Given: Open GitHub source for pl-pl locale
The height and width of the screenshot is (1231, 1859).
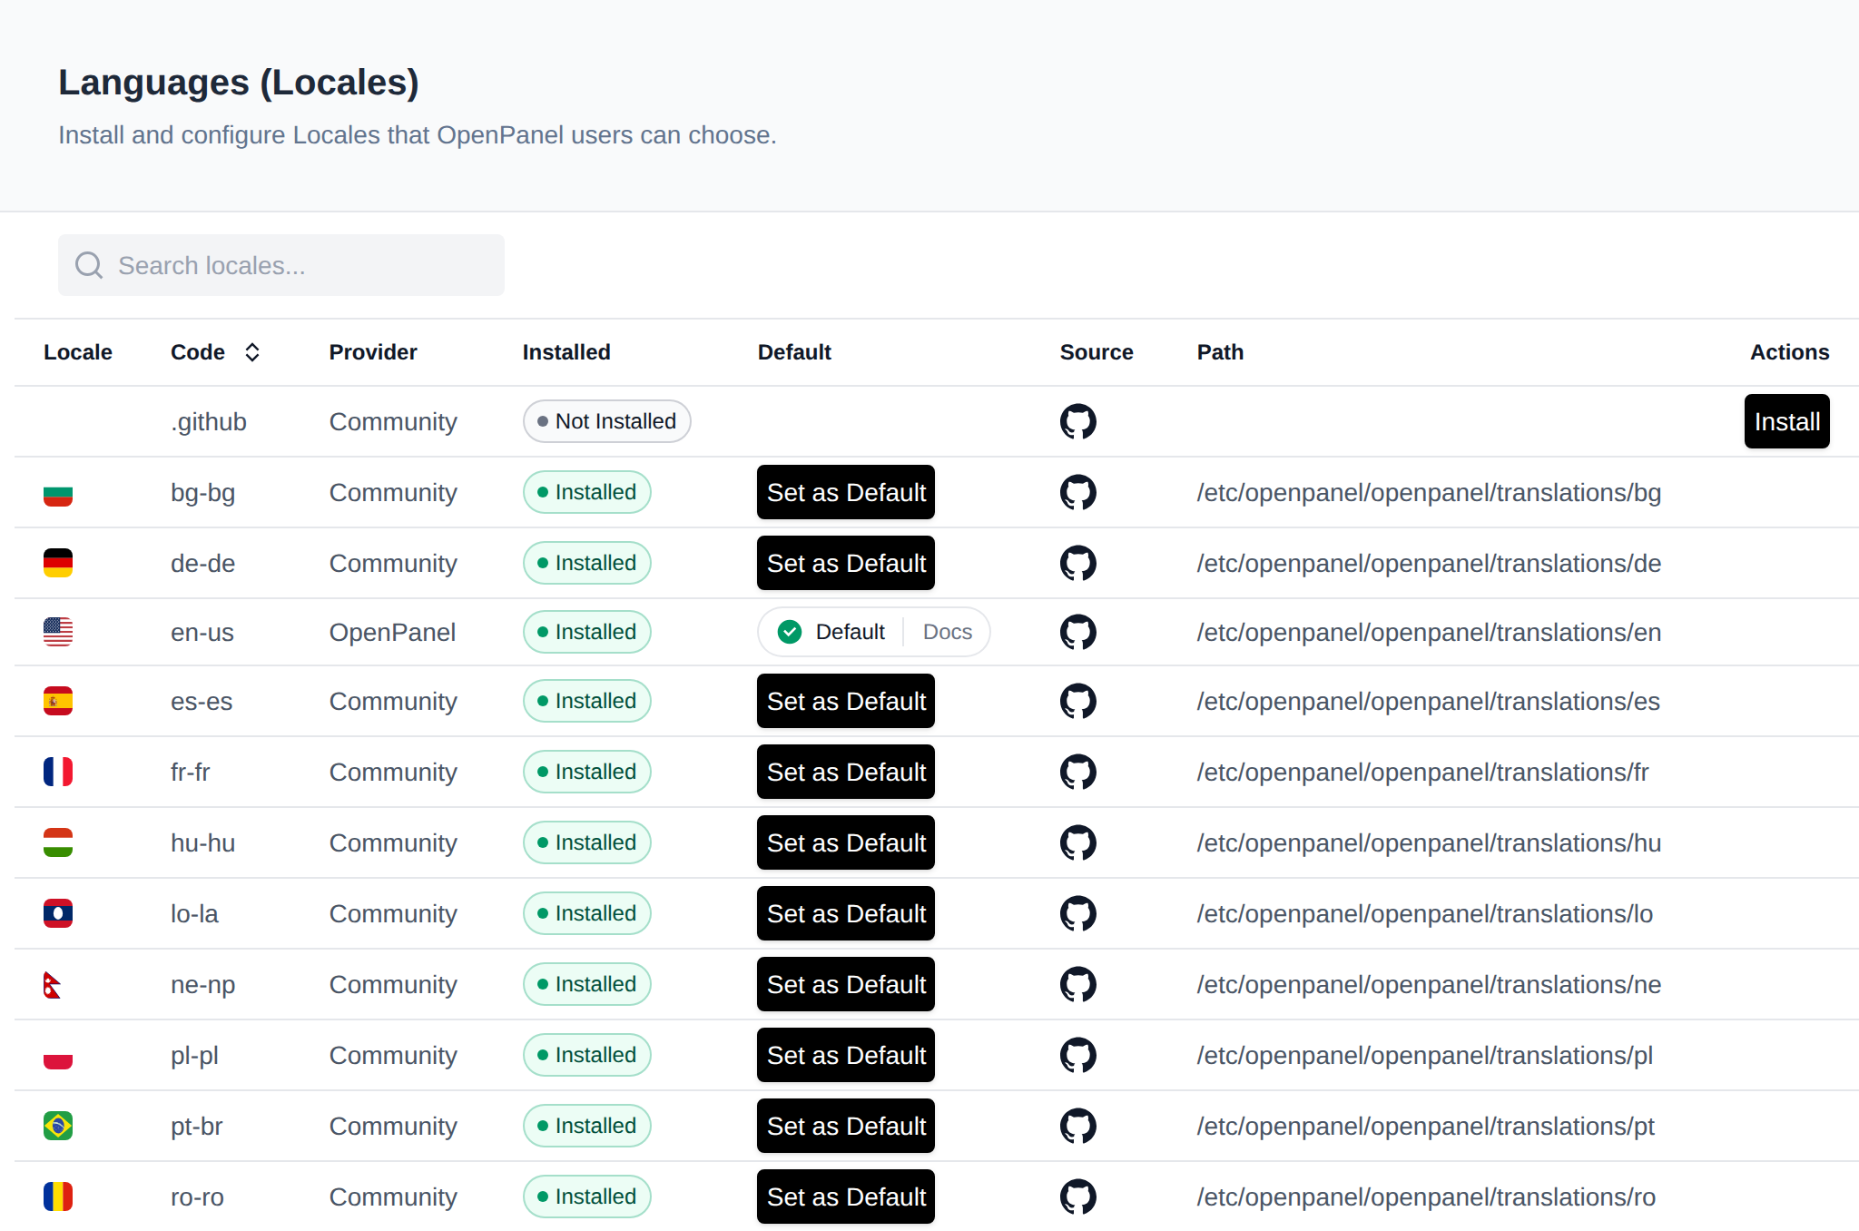Looking at the screenshot, I should (1077, 1055).
